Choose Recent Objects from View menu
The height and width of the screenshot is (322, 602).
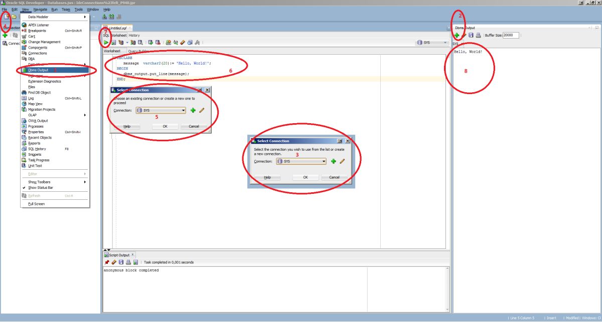click(x=55, y=137)
